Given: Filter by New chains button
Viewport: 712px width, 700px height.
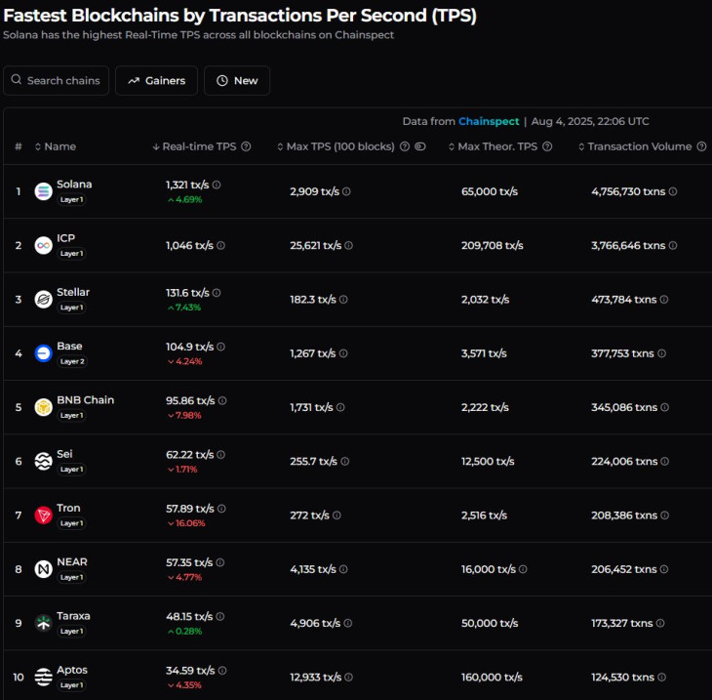Looking at the screenshot, I should point(237,80).
